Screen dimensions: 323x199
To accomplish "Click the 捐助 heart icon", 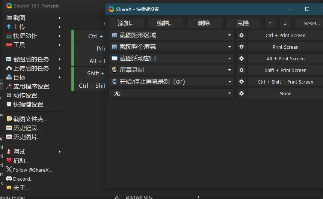I will point(9,160).
